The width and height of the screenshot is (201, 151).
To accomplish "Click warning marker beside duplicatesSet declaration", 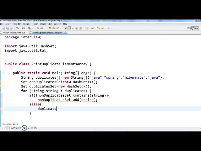I will point(1,87).
